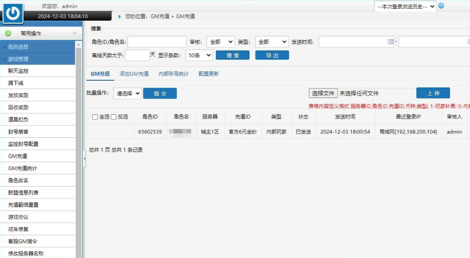Focus the 发送时间 start date field

point(357,42)
